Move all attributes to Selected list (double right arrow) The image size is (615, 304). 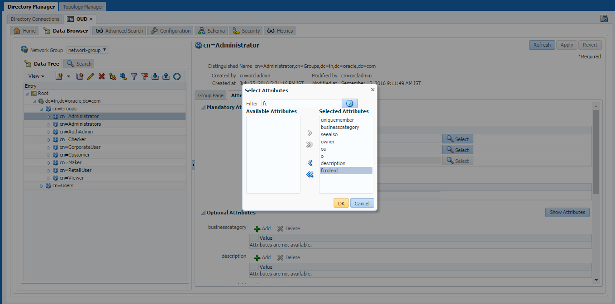click(x=310, y=145)
